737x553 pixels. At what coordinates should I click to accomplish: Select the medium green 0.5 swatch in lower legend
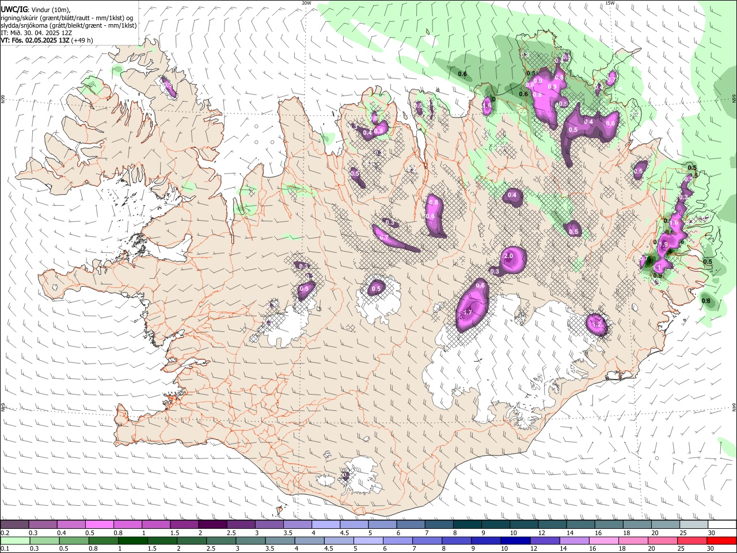point(74,540)
